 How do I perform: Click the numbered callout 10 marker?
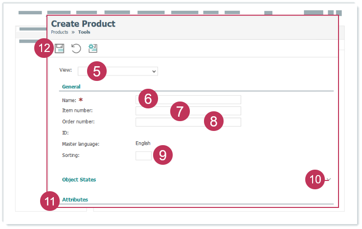tap(316, 179)
